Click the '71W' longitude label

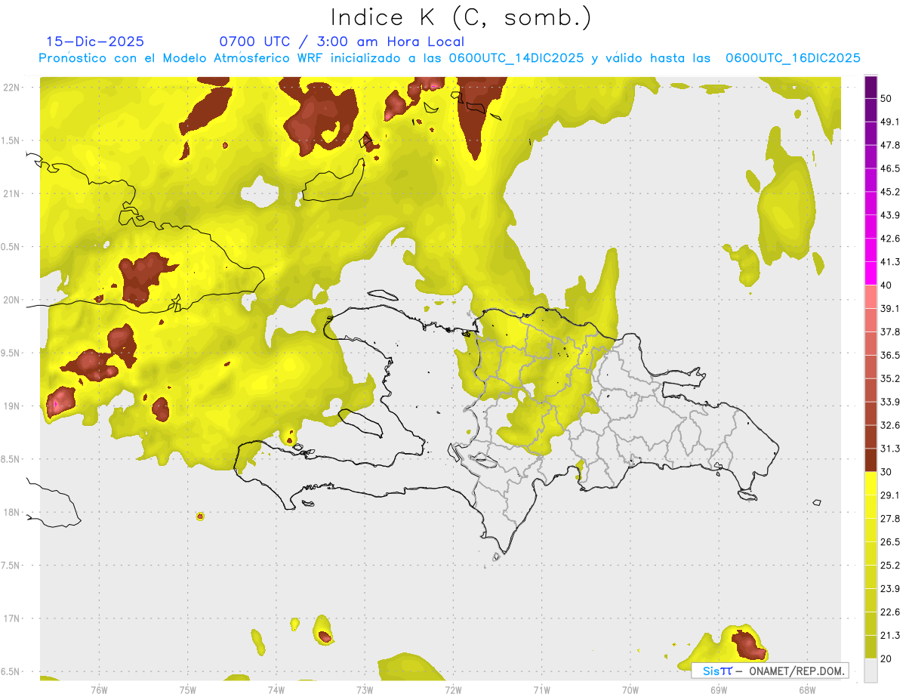541,689
